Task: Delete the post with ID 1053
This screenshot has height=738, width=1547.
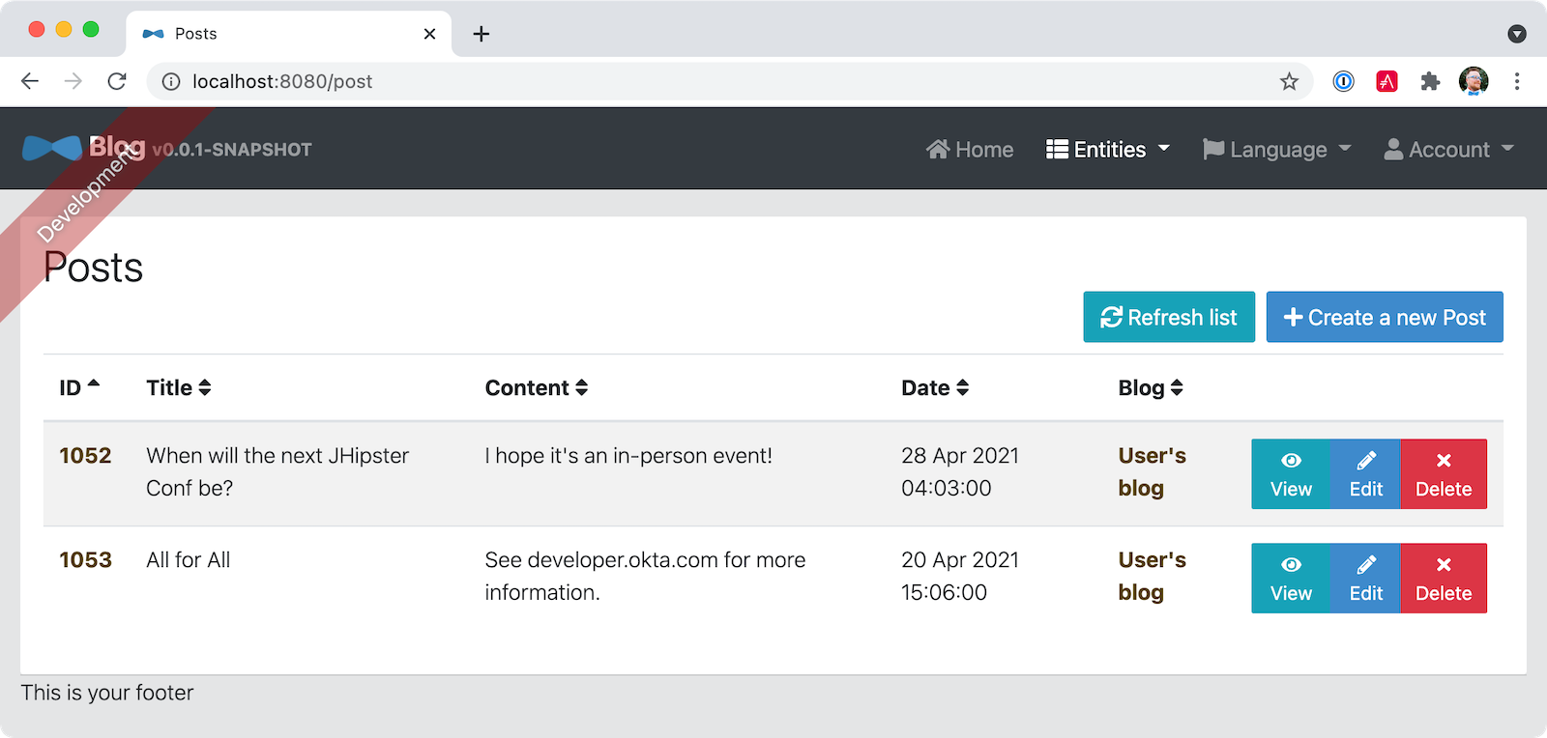Action: click(x=1444, y=579)
